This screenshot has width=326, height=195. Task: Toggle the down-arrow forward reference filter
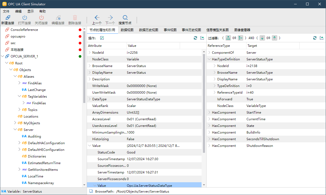262,38
